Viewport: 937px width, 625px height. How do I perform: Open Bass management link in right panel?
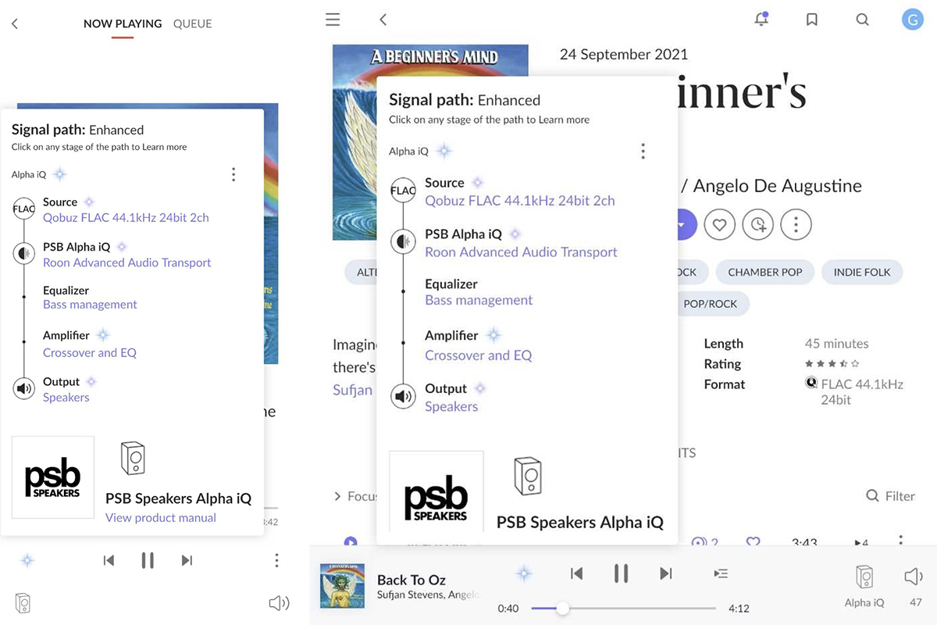tap(479, 300)
